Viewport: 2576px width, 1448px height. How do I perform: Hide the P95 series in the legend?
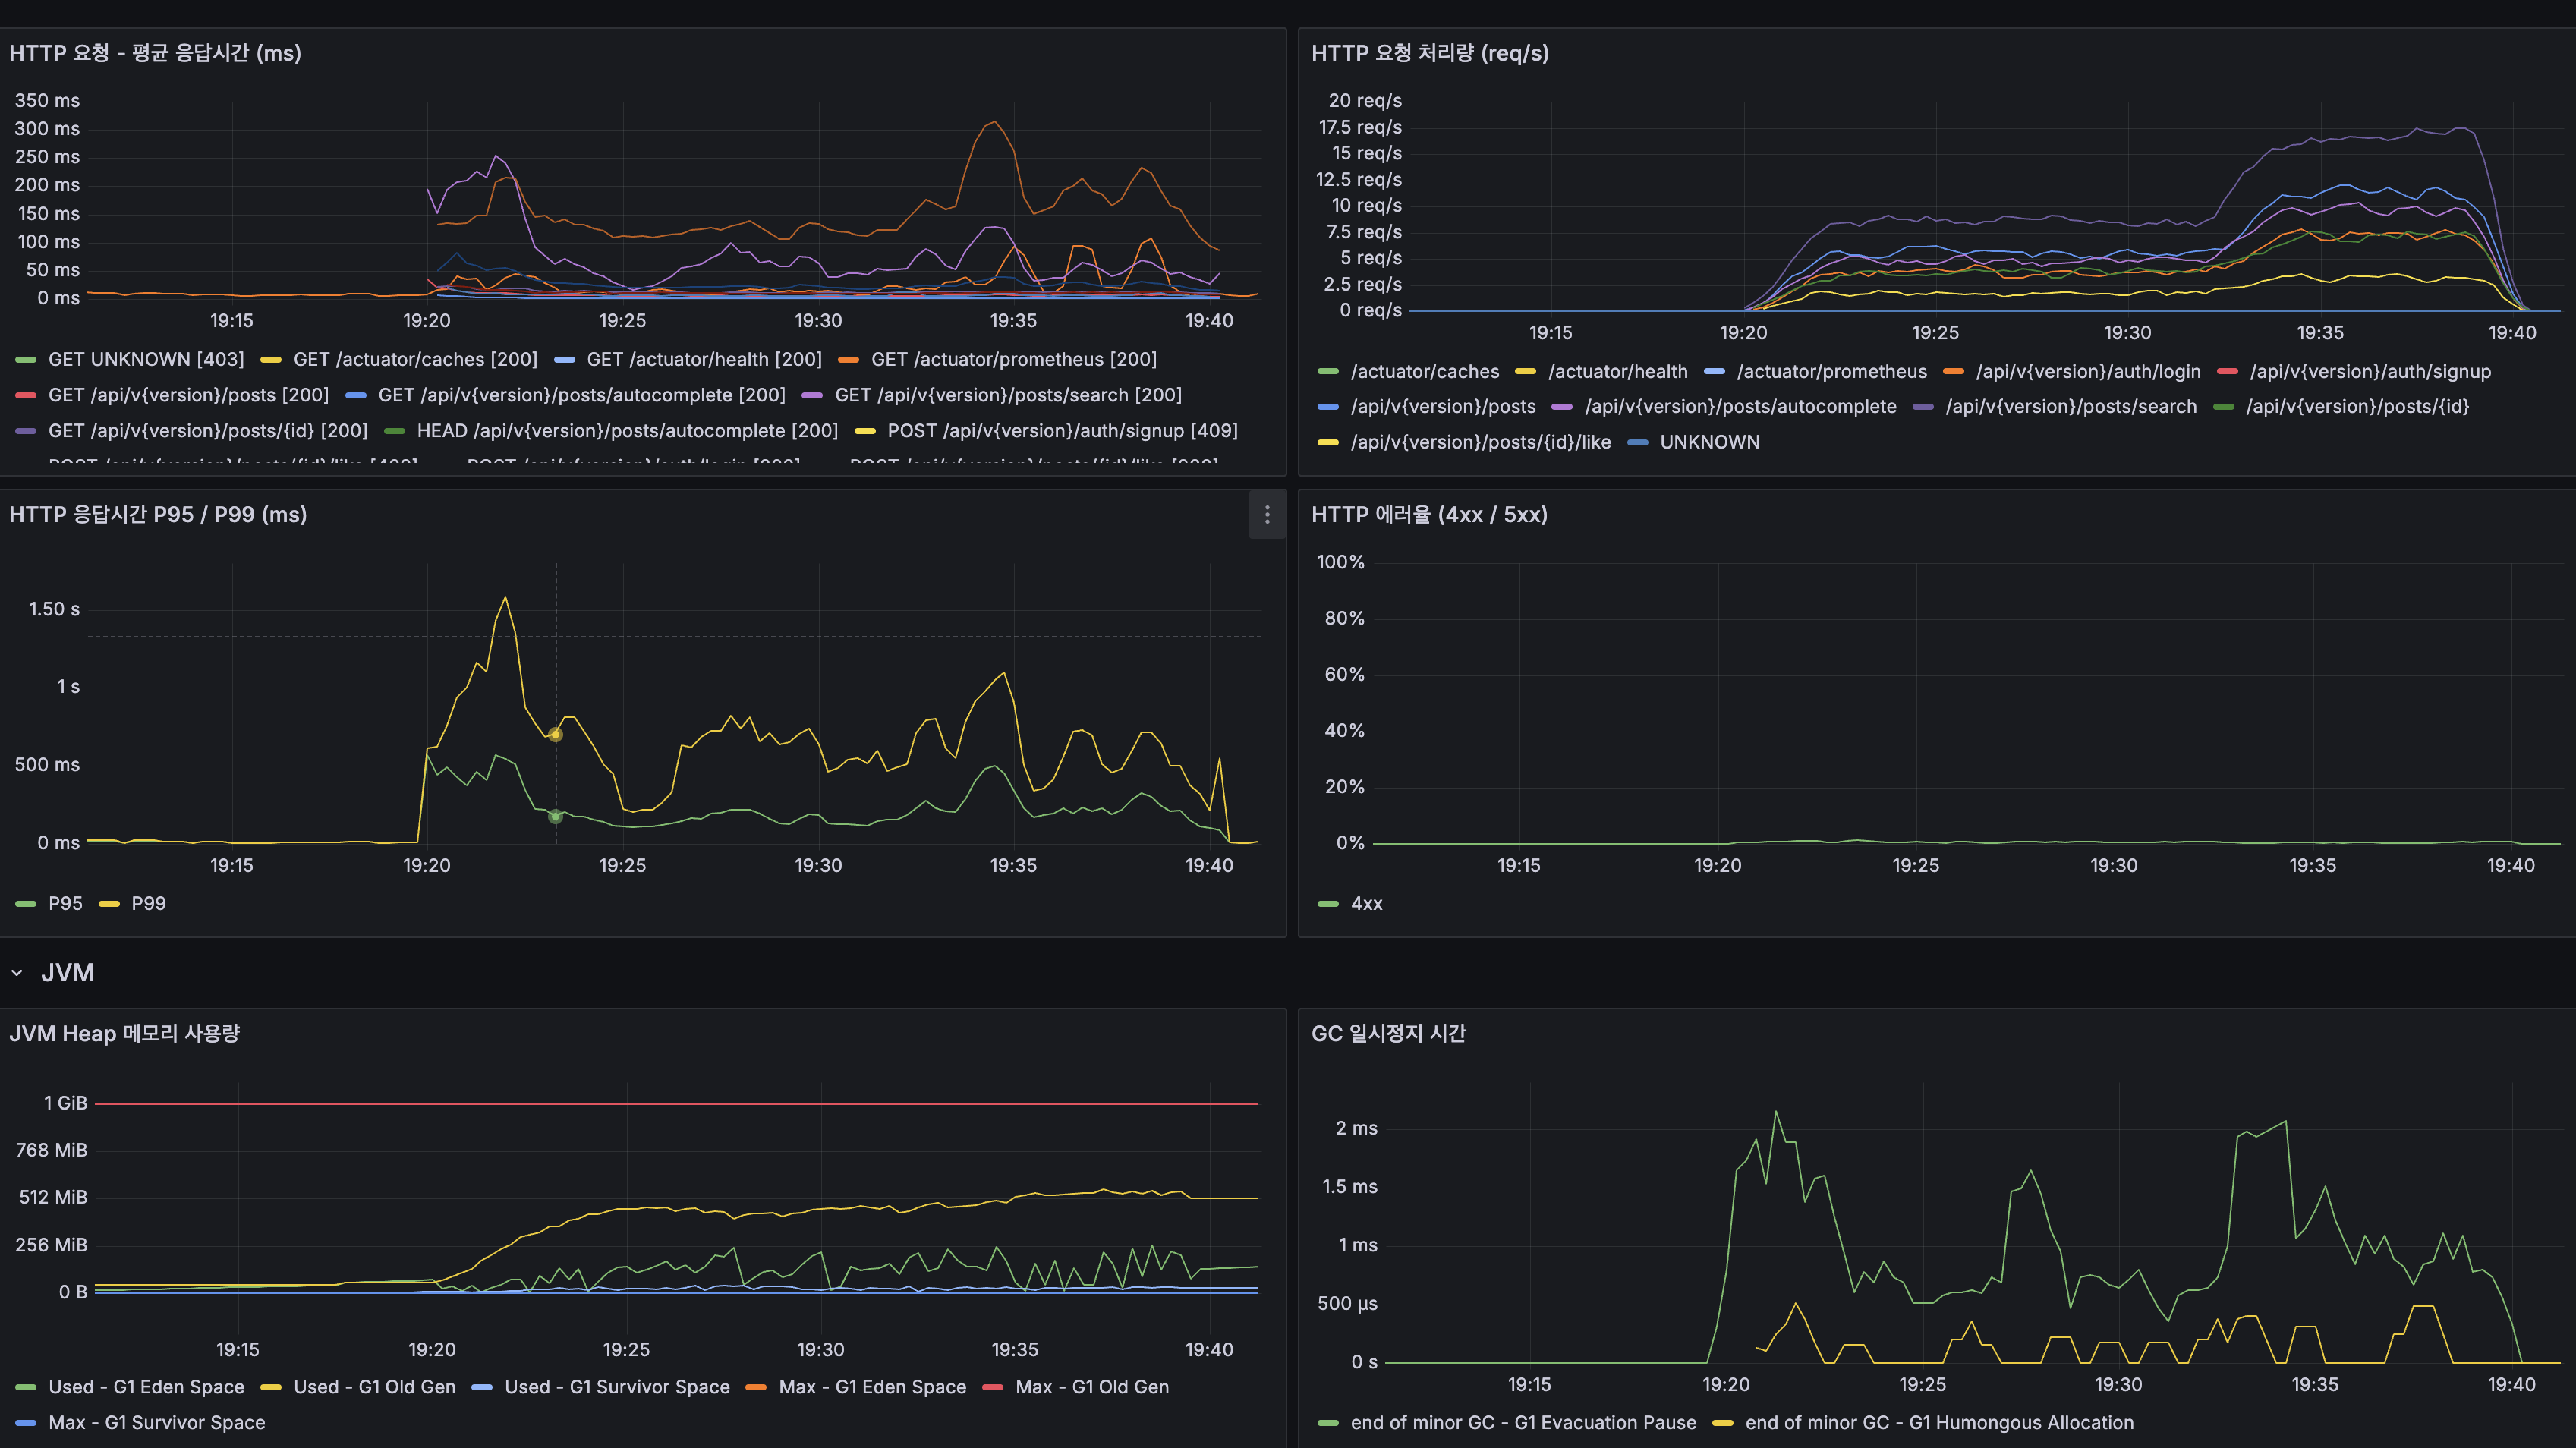[x=65, y=903]
